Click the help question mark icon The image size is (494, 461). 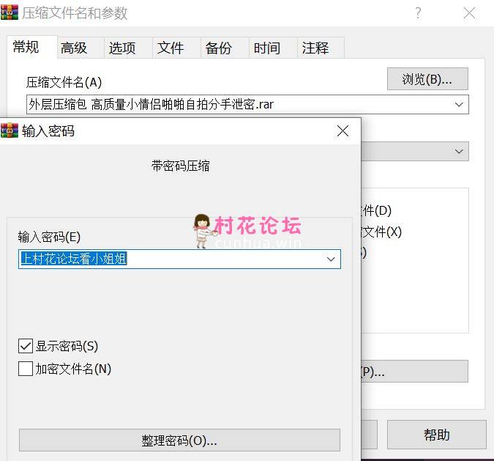coord(418,13)
